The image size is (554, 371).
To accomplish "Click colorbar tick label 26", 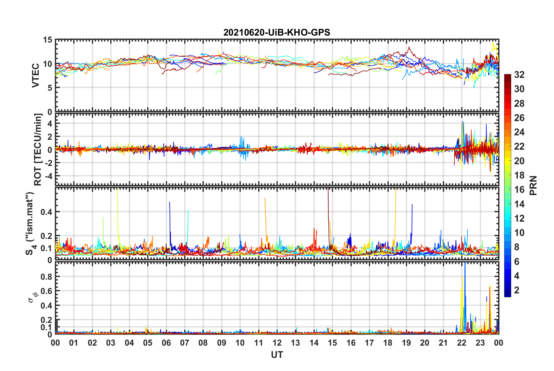I will [x=519, y=118].
